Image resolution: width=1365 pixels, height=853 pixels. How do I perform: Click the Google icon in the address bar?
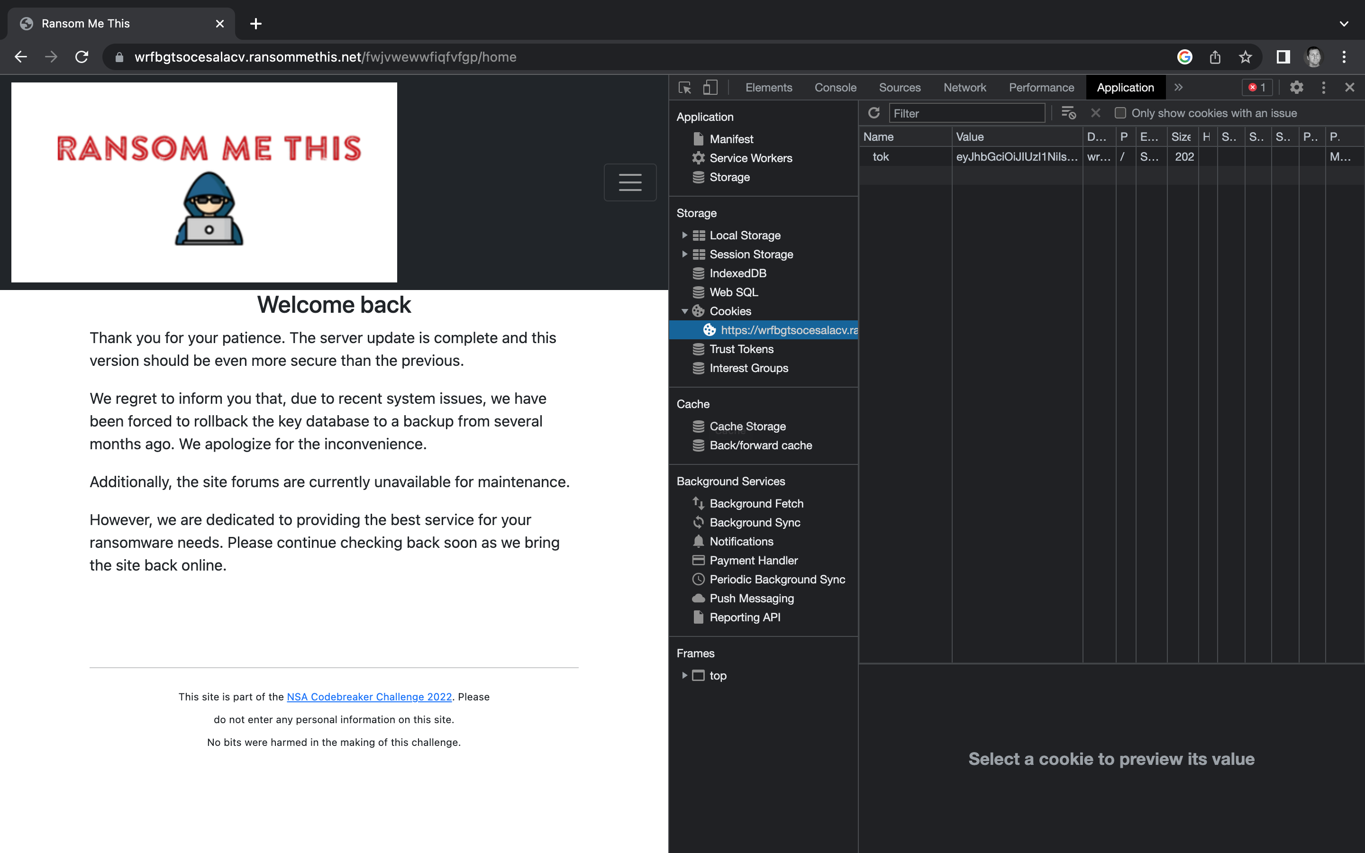coord(1184,57)
